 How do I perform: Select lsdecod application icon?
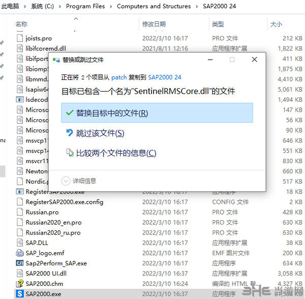tap(20, 100)
